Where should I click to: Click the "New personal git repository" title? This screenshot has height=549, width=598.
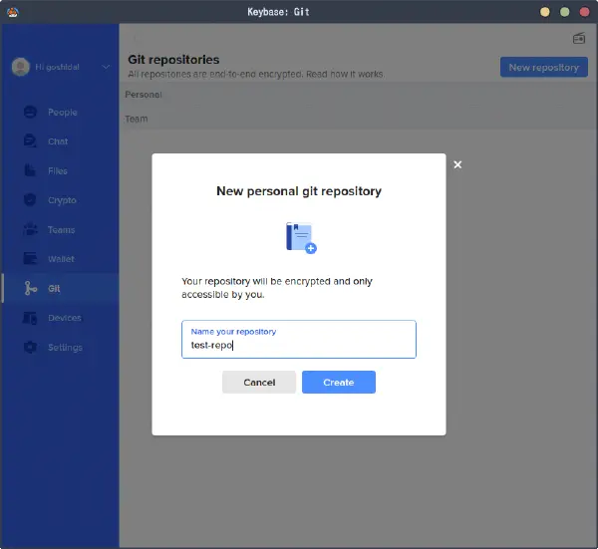299,191
